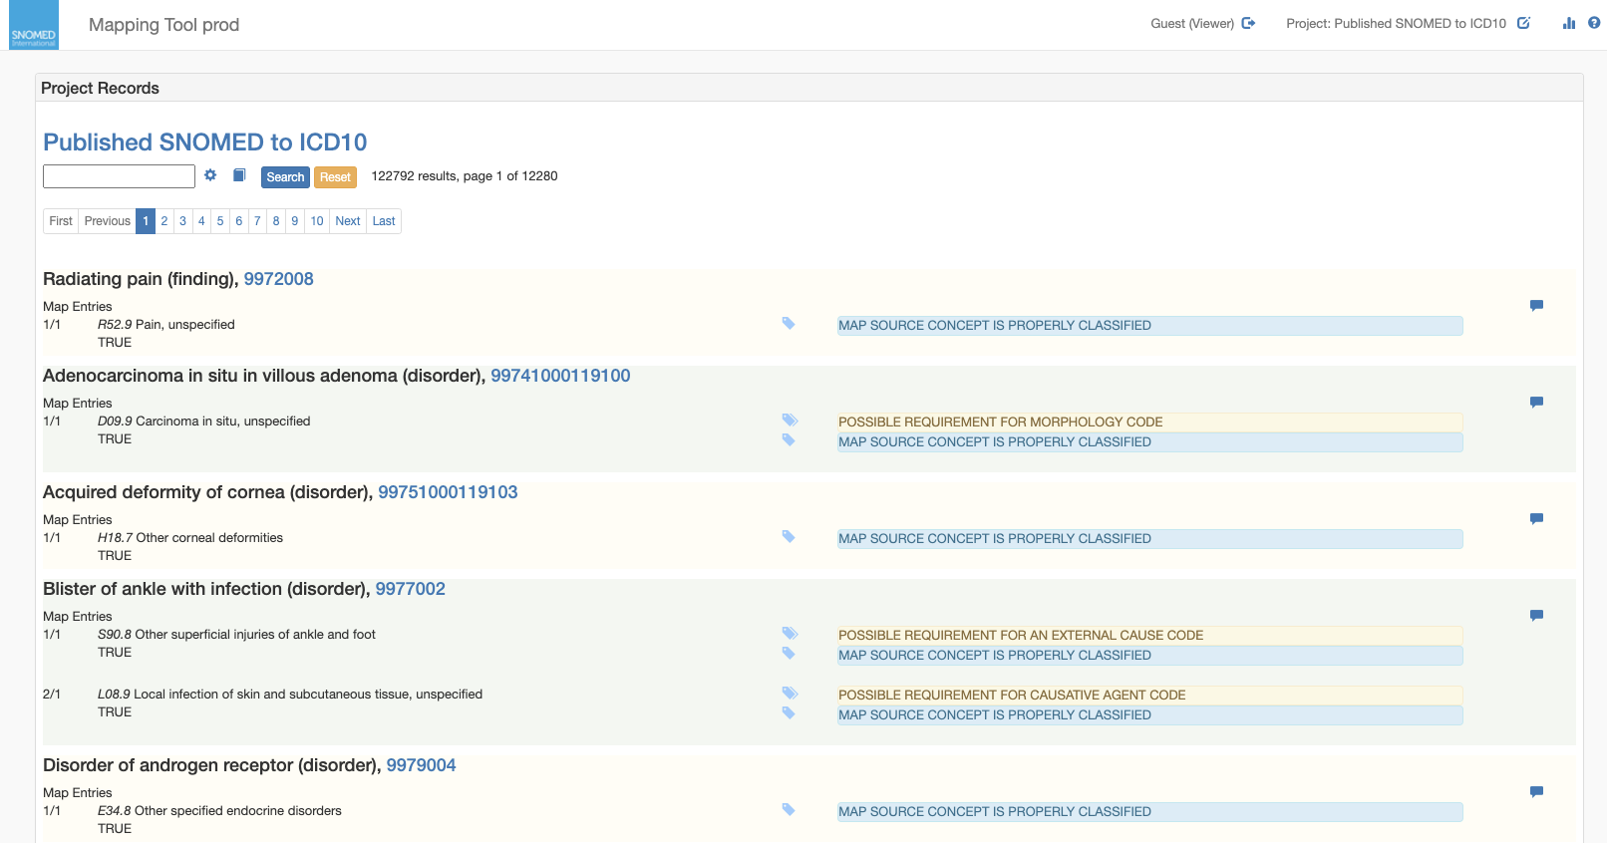
Task: Click the Reset button
Action: click(x=335, y=177)
